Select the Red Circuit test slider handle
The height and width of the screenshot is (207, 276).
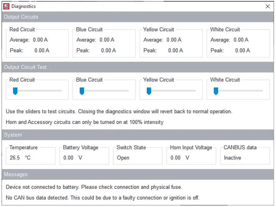15,91
